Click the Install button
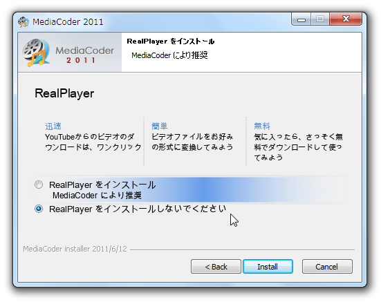 point(268,267)
